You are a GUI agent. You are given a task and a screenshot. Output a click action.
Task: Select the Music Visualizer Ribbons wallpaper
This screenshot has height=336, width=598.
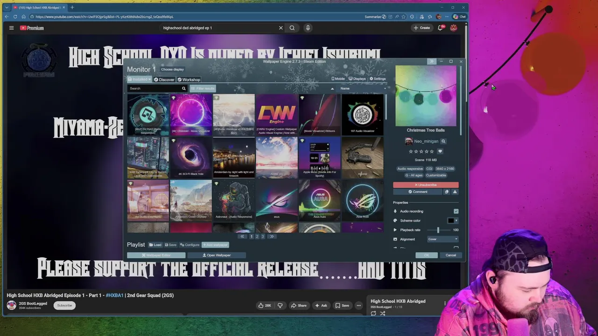pyautogui.click(x=320, y=115)
